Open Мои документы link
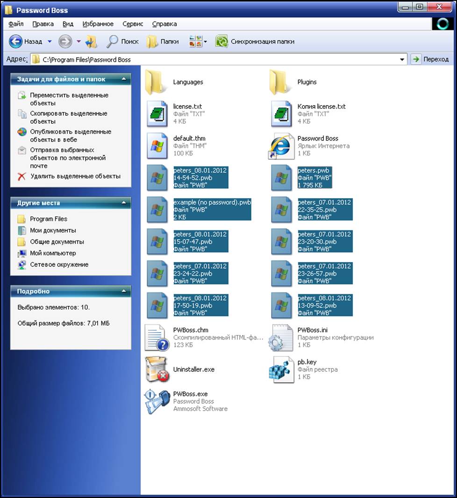 point(53,230)
